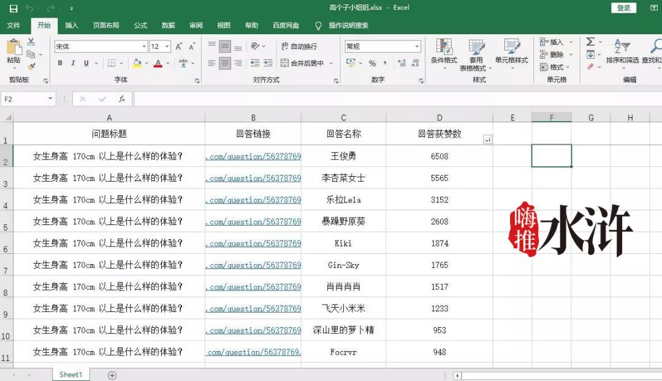Open Format as Table (套用表格格式) menu

point(476,54)
